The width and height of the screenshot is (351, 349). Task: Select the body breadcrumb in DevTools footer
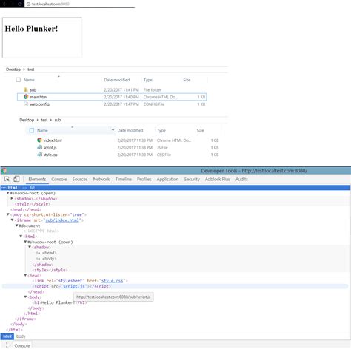pos(21,336)
